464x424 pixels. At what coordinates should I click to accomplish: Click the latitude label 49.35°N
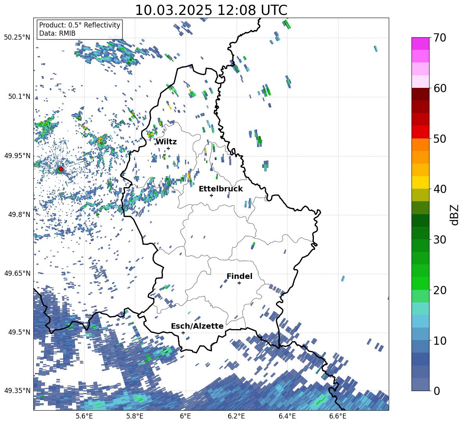17,391
